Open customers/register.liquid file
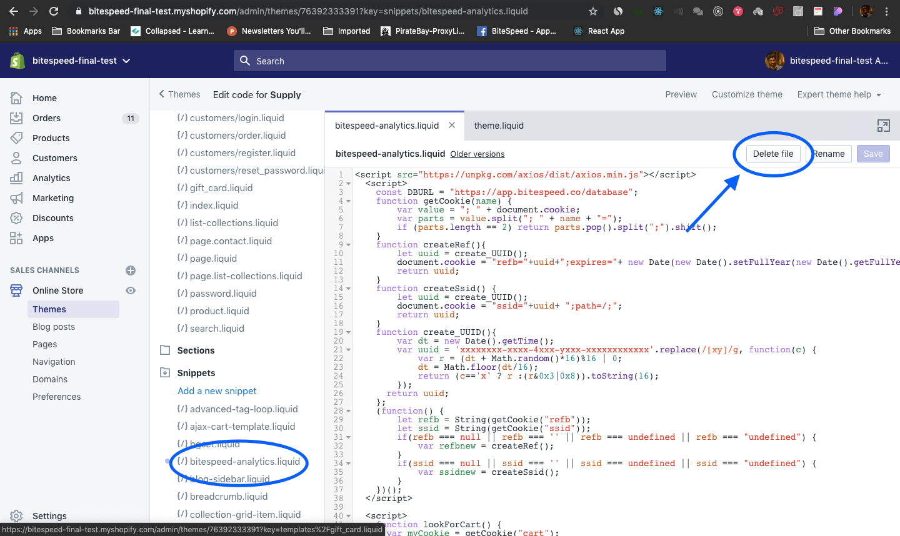Image resolution: width=900 pixels, height=536 pixels. (242, 153)
